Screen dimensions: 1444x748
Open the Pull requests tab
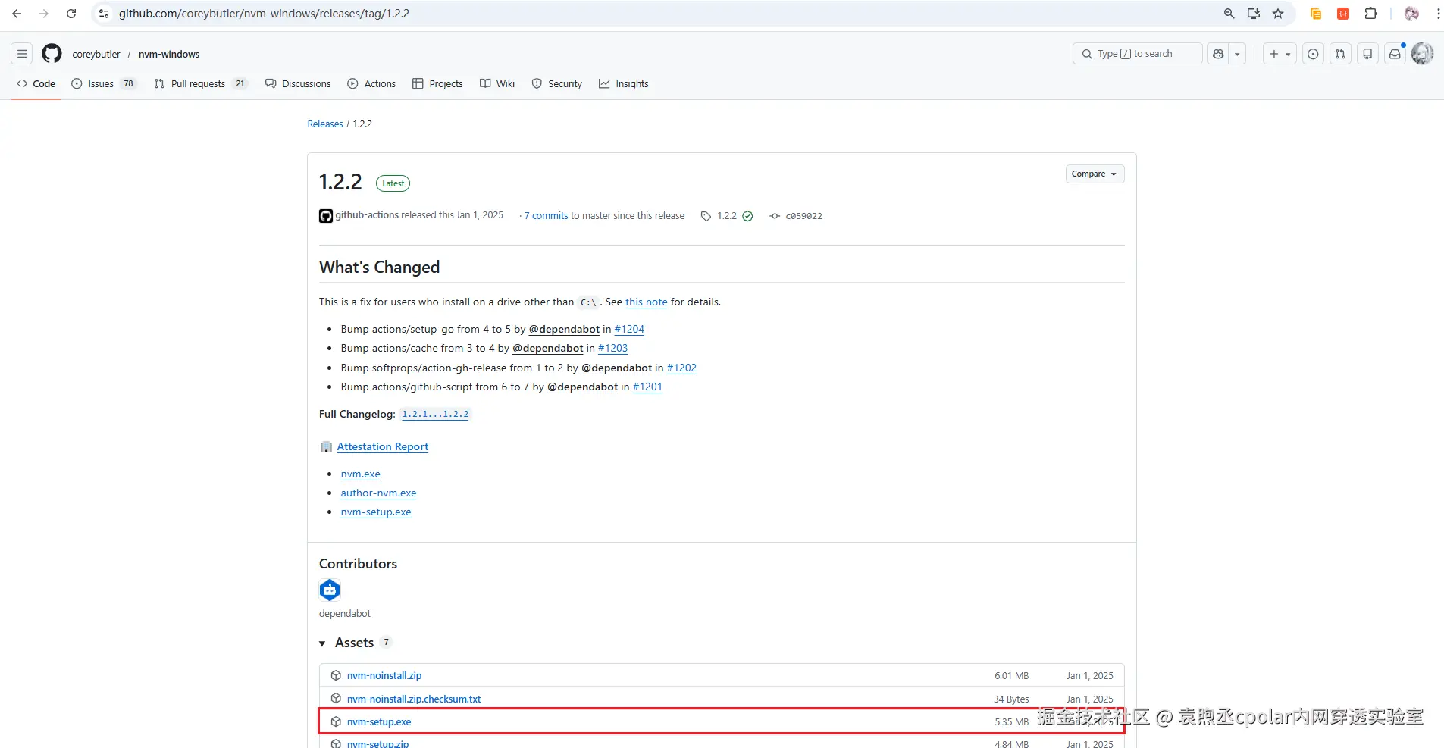pos(201,84)
